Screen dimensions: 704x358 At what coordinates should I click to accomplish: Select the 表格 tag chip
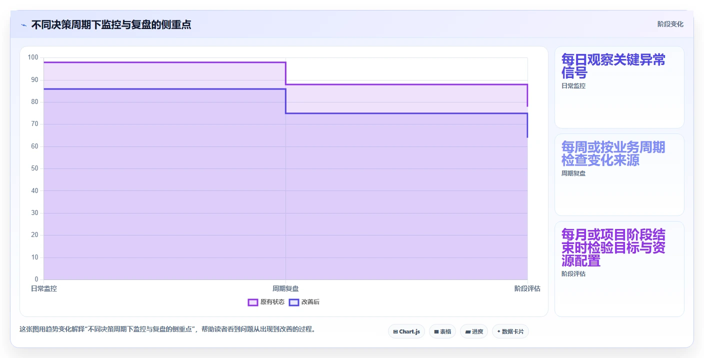point(442,331)
